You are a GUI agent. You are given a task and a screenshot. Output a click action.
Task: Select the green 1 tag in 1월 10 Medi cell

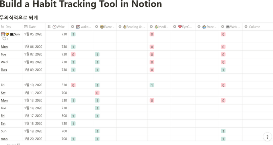click(x=152, y=85)
